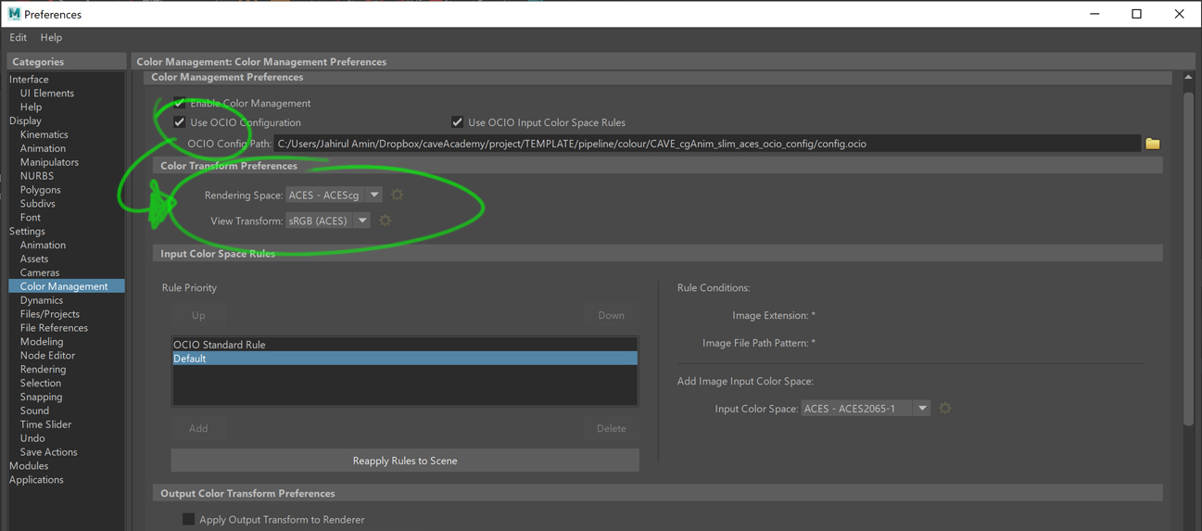Toggle Use OCIO Input Color Space Rules
The image size is (1202, 531).
[457, 122]
